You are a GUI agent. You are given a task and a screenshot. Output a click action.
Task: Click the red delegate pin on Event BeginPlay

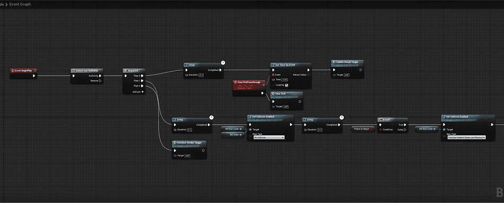coord(34,70)
